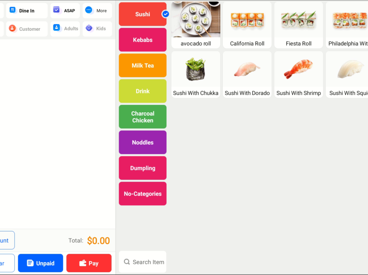Viewport: 368px width, 275px height.
Task: Open the No-Categories group
Action: click(143, 194)
